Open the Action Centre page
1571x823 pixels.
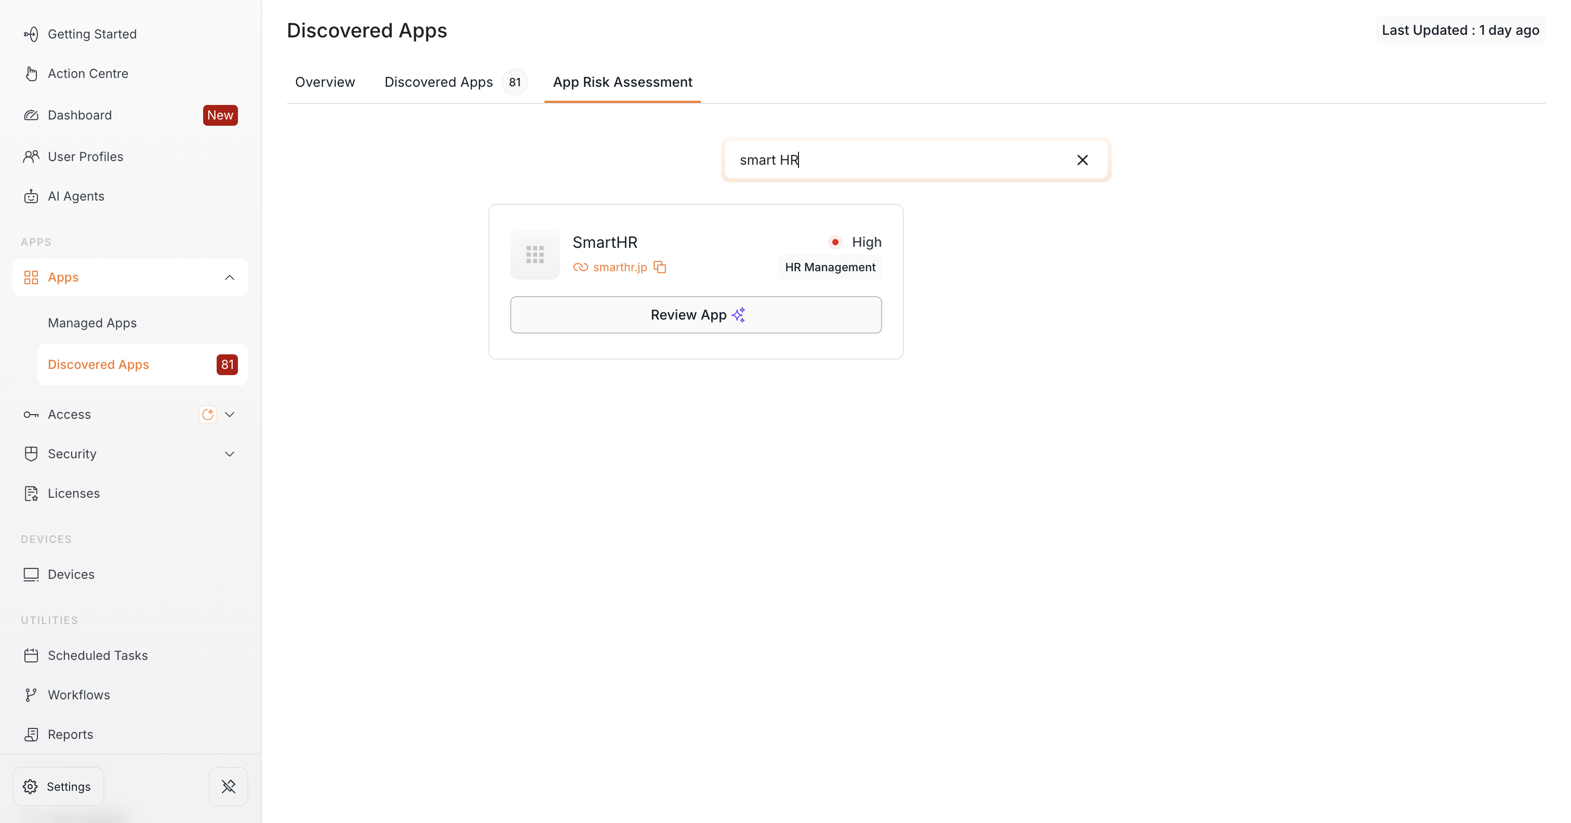88,74
